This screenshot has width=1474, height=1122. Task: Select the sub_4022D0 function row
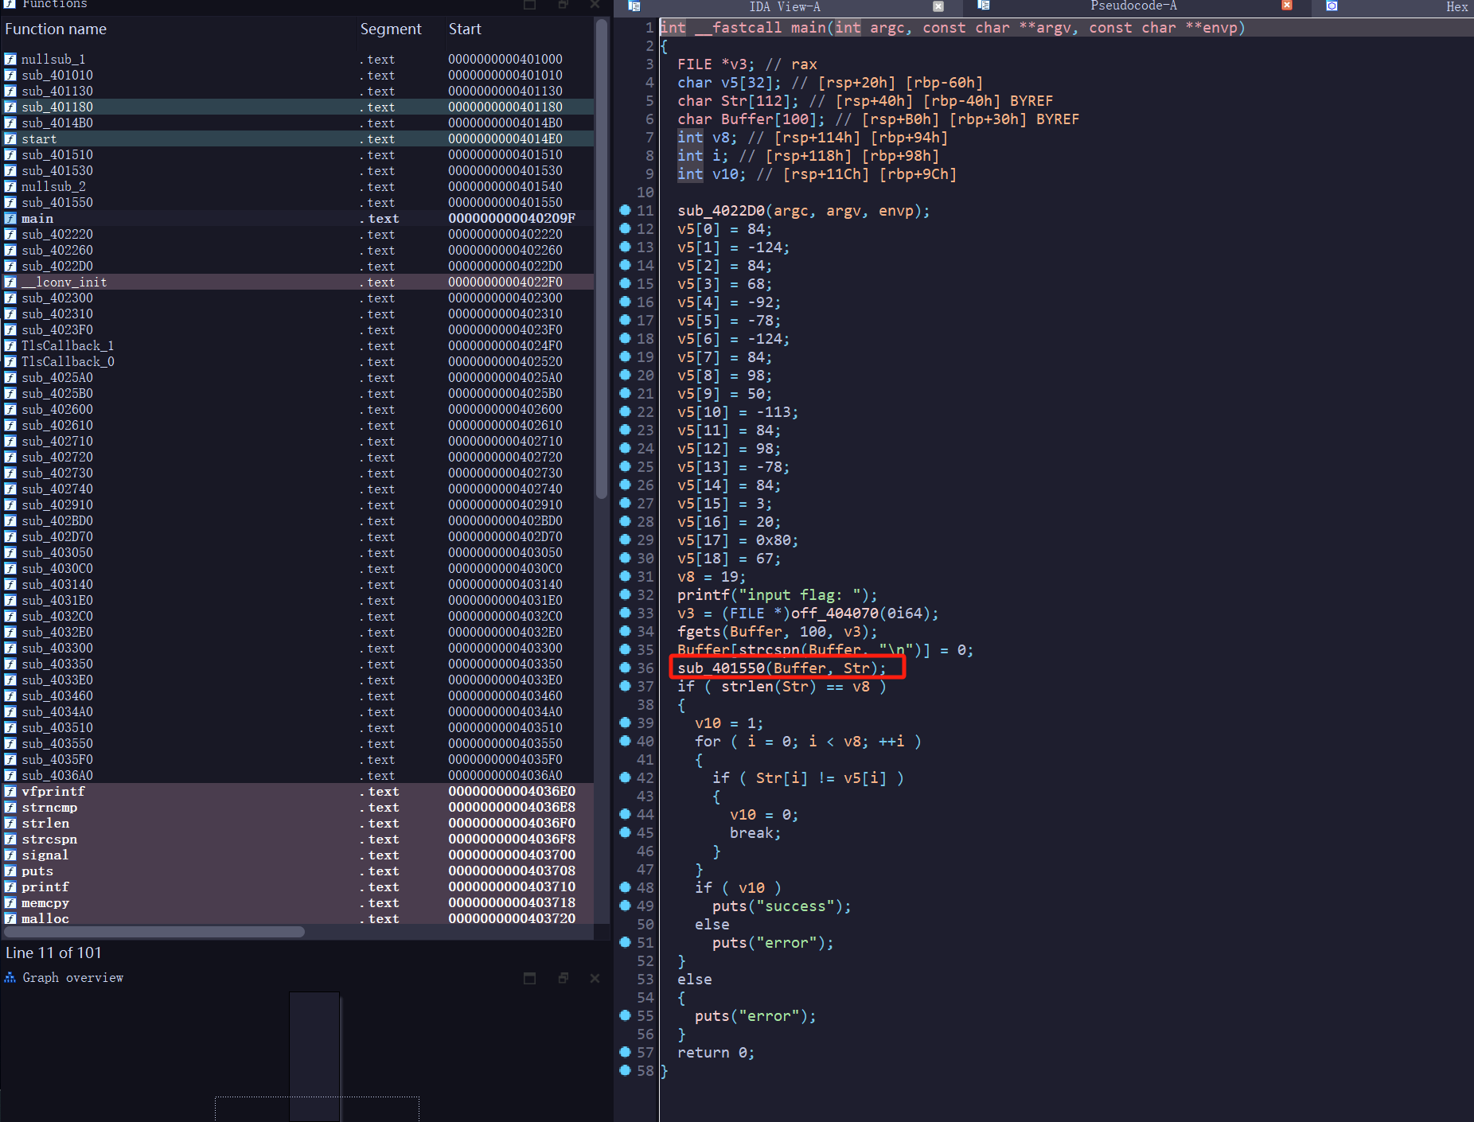297,266
